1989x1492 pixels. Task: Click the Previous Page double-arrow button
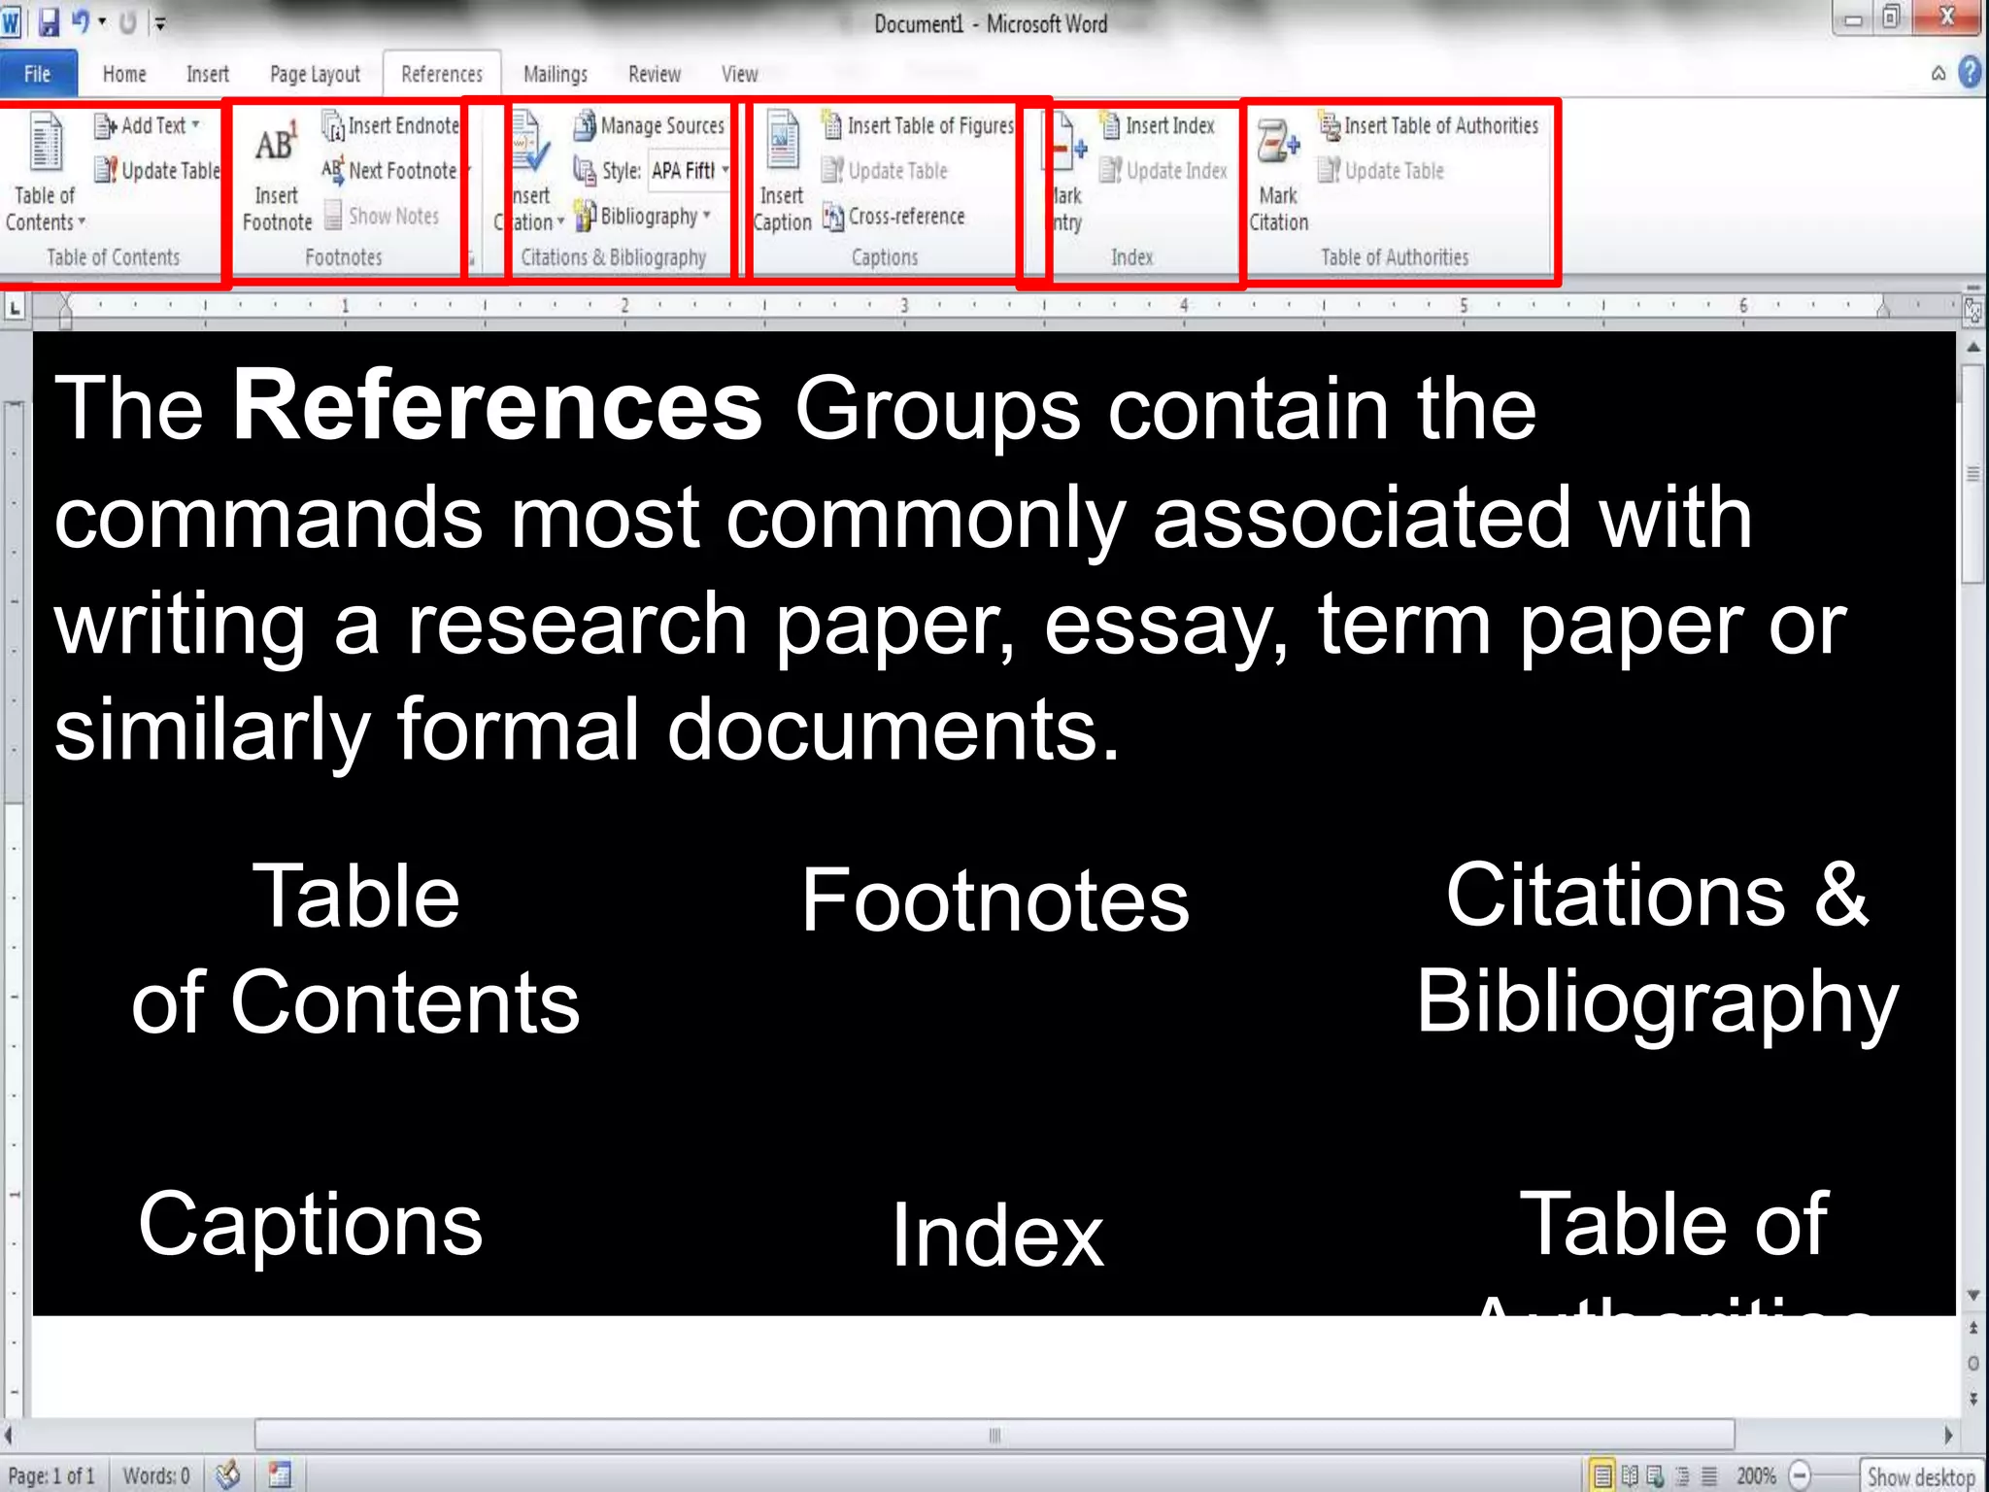click(x=1972, y=1327)
